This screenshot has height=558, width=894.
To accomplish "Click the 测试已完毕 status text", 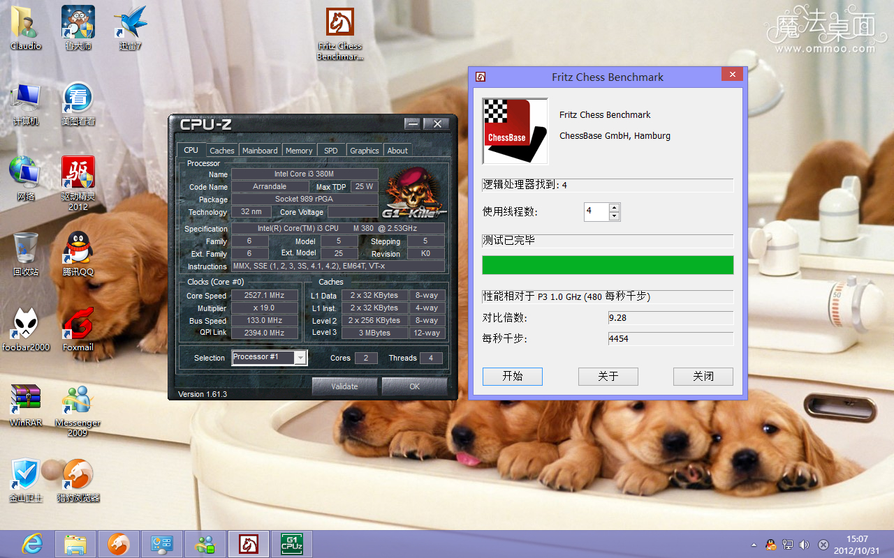I will point(509,241).
